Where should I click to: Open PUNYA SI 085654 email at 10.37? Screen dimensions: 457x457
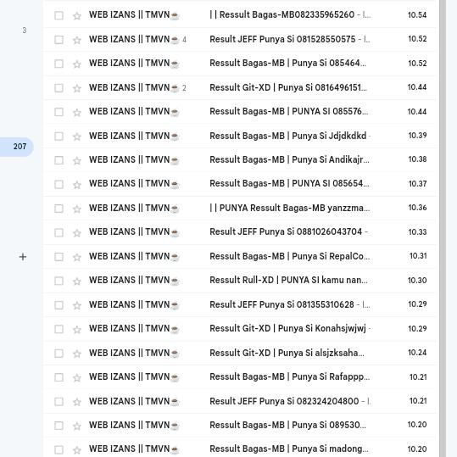[x=241, y=184]
